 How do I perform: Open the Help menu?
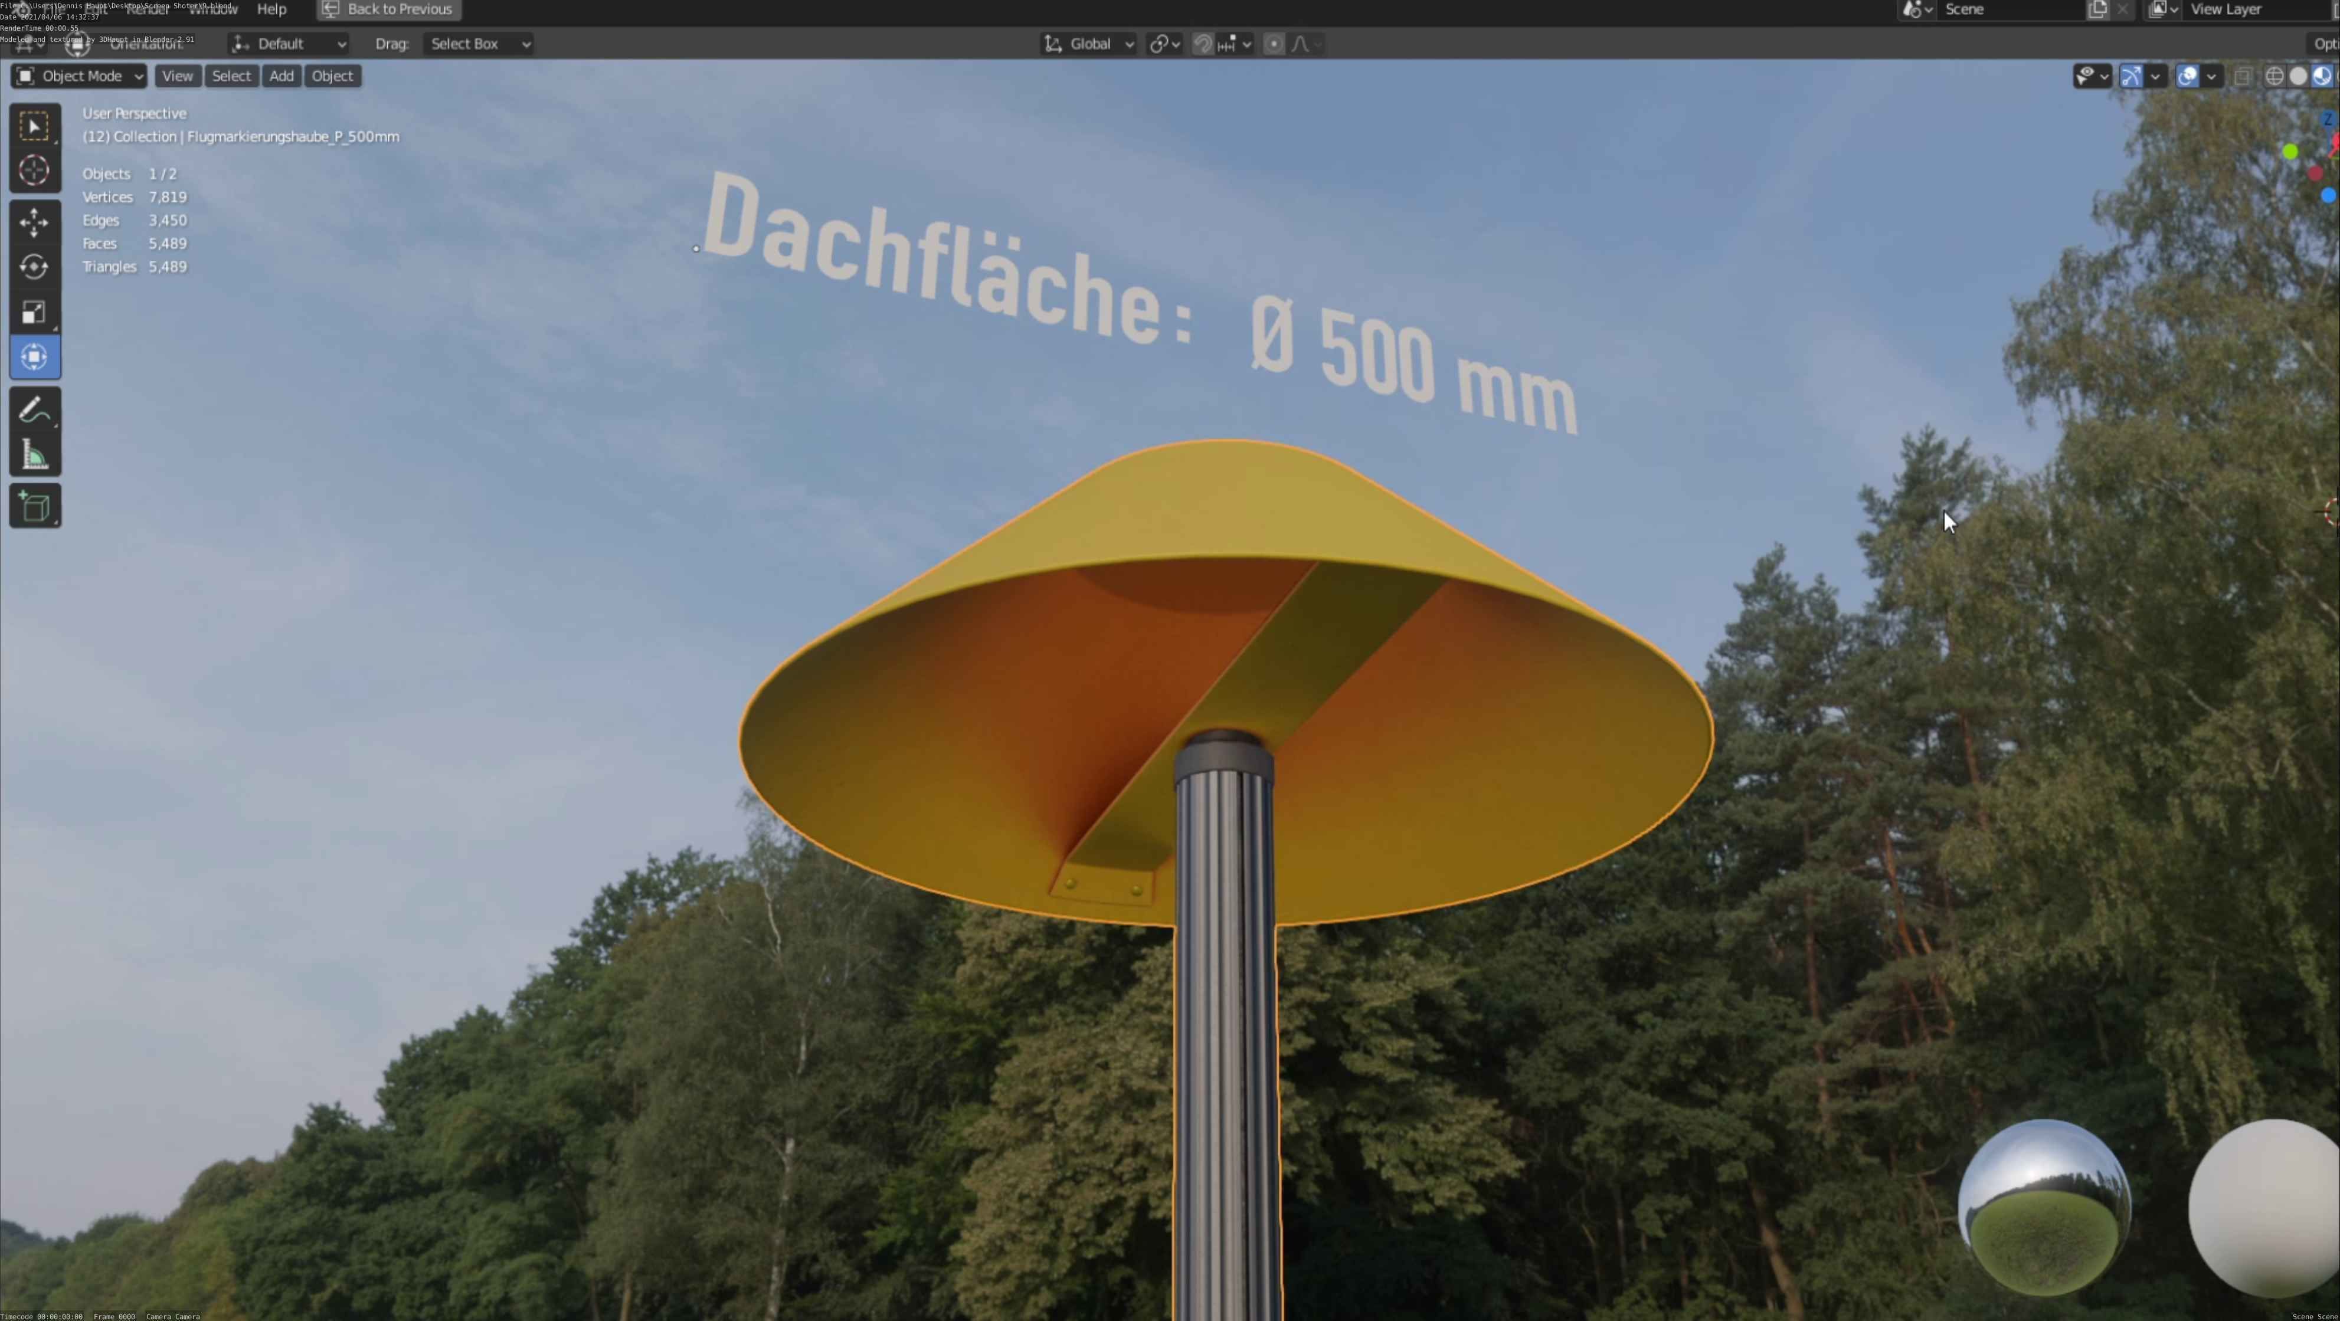pyautogui.click(x=271, y=9)
